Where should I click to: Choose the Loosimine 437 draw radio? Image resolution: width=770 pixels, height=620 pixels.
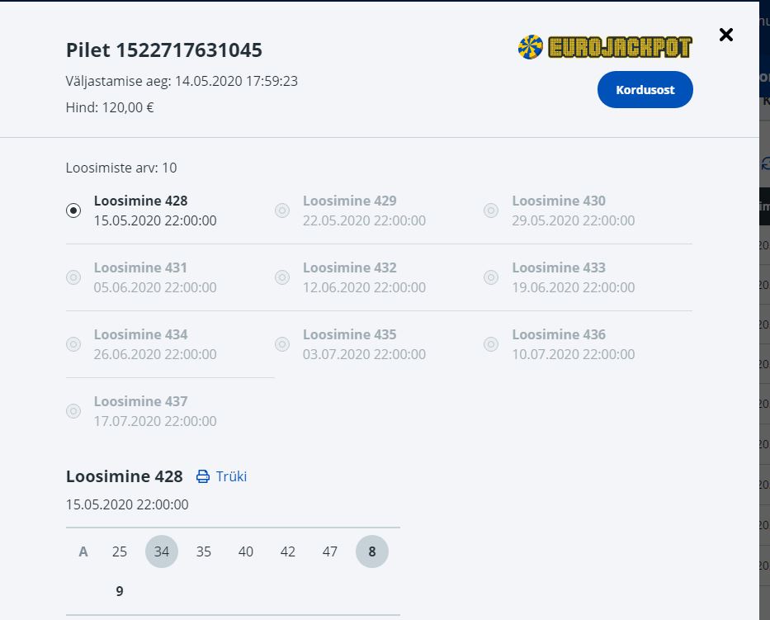pyautogui.click(x=73, y=411)
